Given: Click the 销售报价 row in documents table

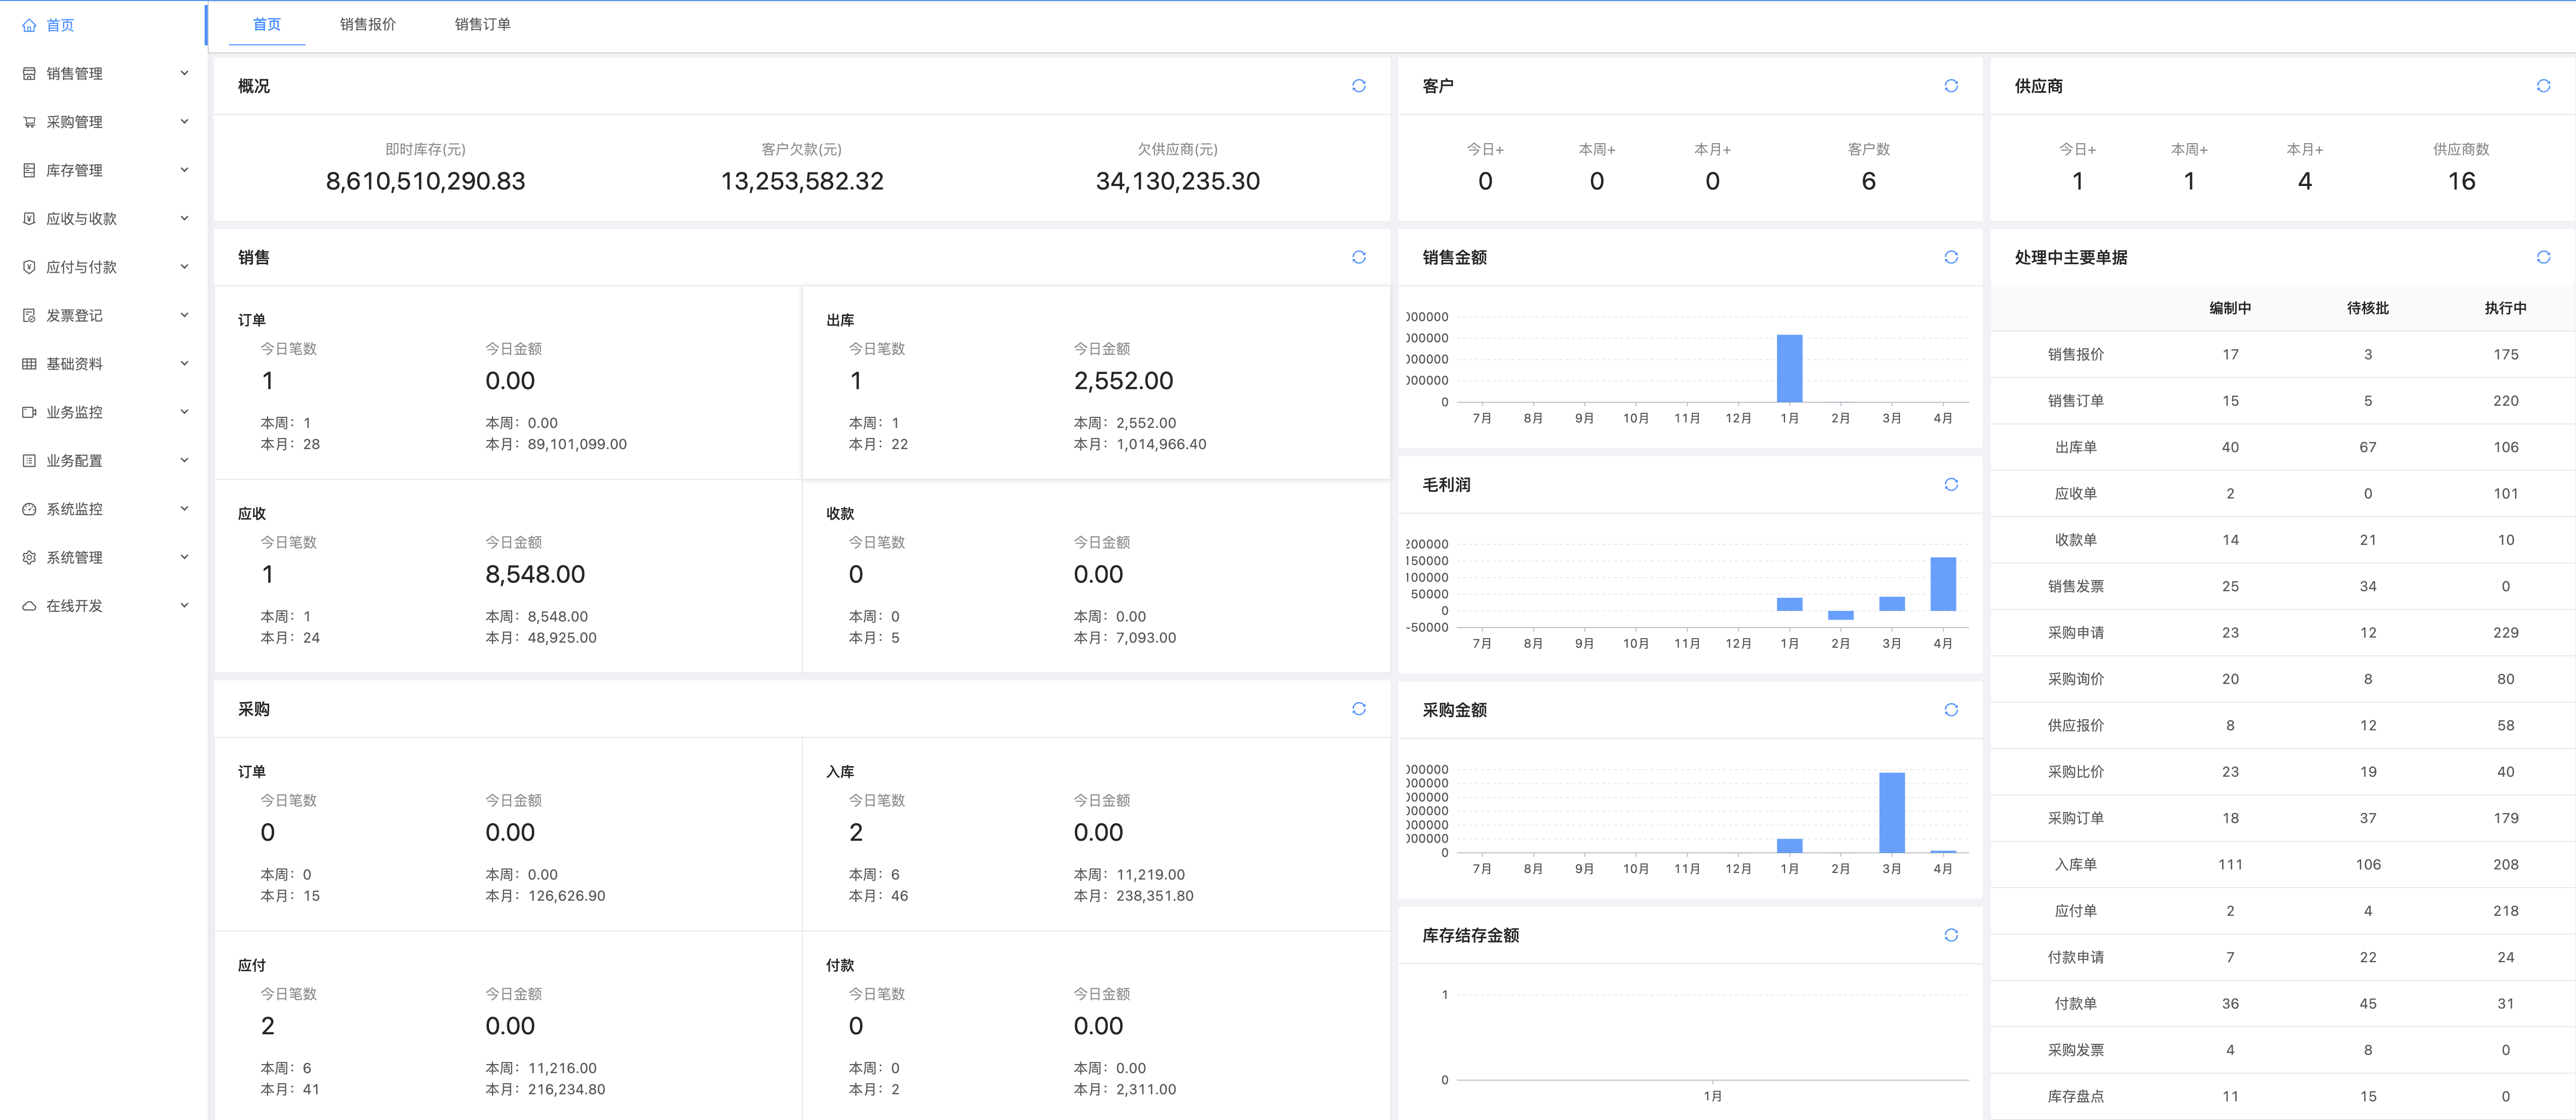Looking at the screenshot, I should click(2282, 354).
